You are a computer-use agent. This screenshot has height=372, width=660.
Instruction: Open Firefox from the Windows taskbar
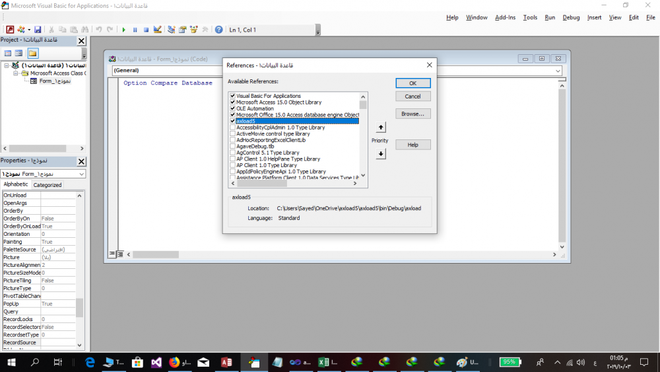point(180,362)
